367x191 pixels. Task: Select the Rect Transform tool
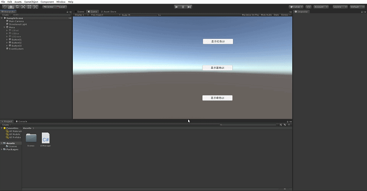(x=29, y=7)
